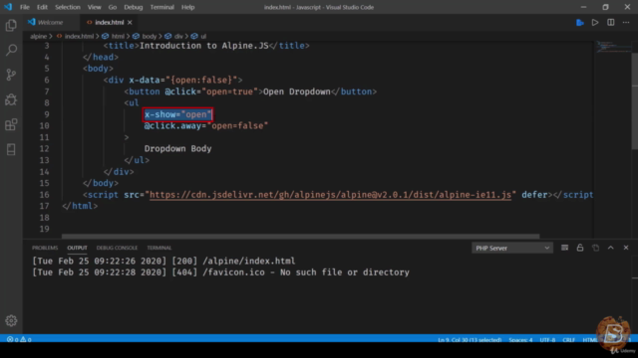The height and width of the screenshot is (358, 638).
Task: Split the editor to the right
Action: pyautogui.click(x=611, y=22)
